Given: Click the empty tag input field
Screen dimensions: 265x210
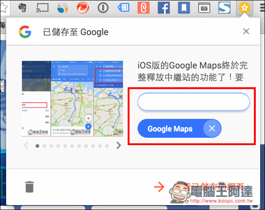Looking at the screenshot, I should 194,102.
